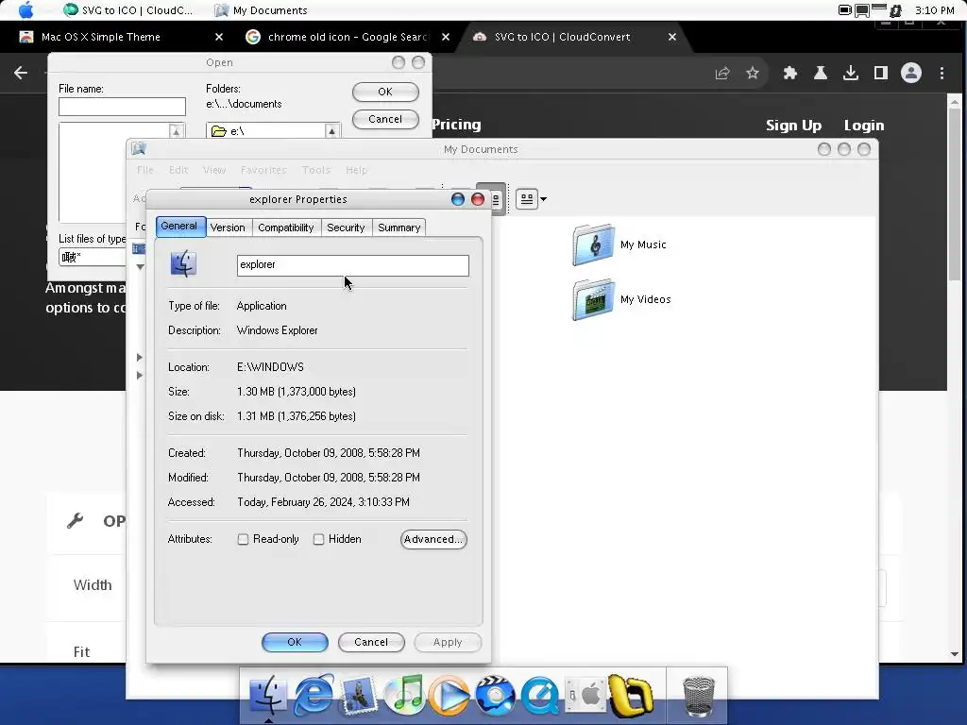Click the Login link
967x725 pixels.
point(863,126)
